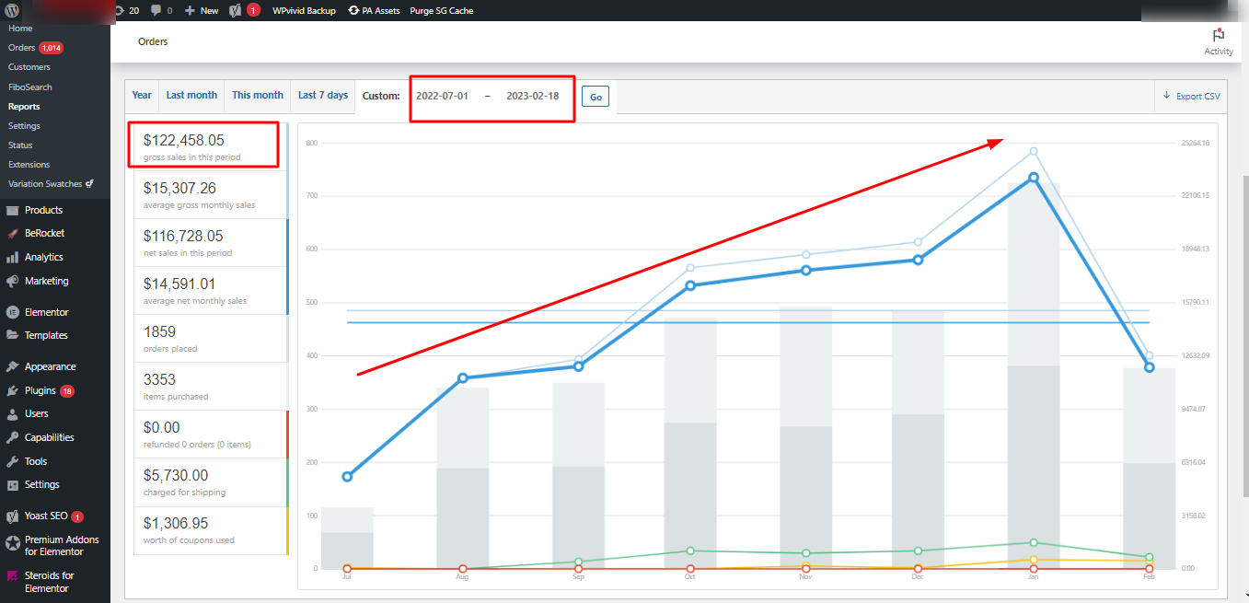Open Premium Addons for Elementor menu
The image size is (1249, 603).
[55, 546]
